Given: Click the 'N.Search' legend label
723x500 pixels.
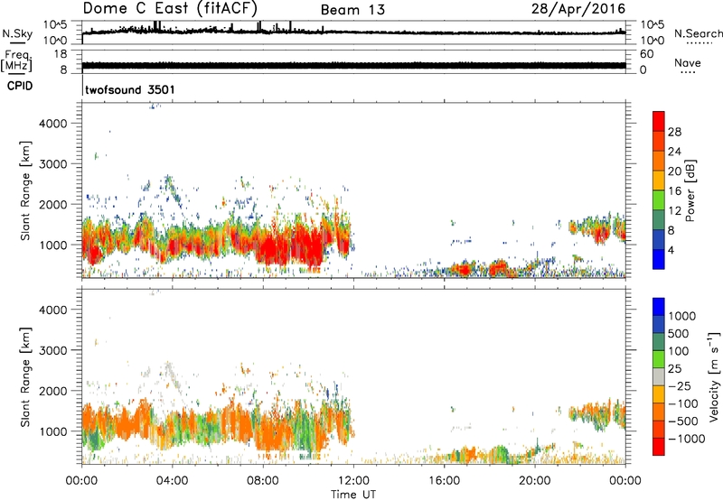Looking at the screenshot, I should click(x=698, y=33).
